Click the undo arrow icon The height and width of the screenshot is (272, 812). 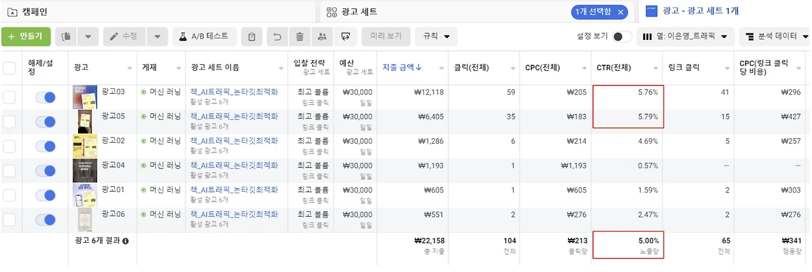tap(277, 36)
